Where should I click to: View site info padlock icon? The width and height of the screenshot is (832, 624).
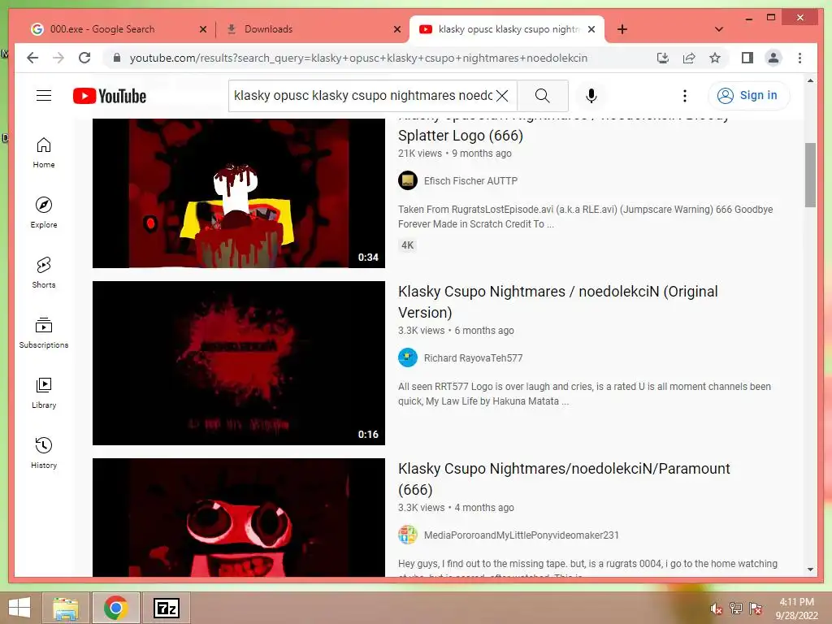[x=117, y=58]
